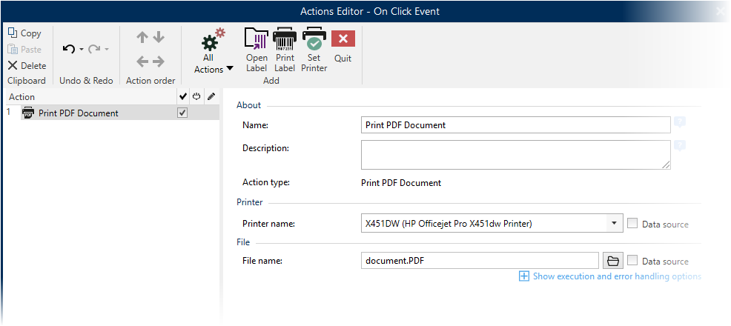
Task: Browse for the PDF file with folder icon
Action: pos(612,261)
